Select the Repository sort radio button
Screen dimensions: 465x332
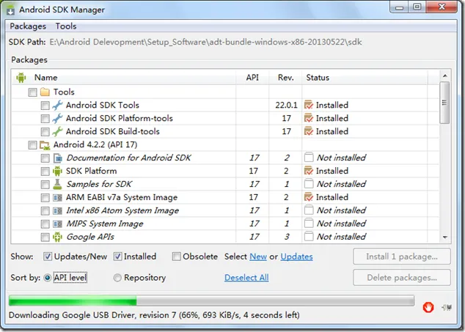pyautogui.click(x=117, y=278)
